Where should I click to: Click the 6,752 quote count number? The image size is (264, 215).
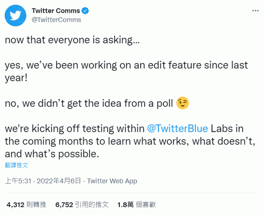click(x=64, y=205)
